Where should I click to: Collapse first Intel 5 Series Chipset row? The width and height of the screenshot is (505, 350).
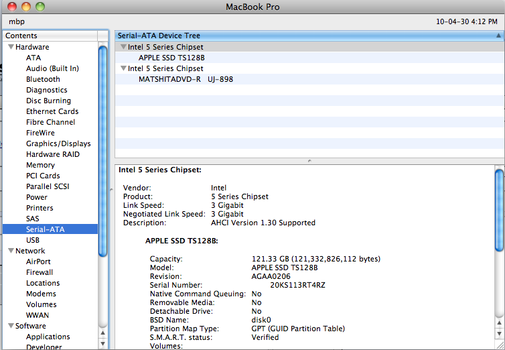coord(123,47)
